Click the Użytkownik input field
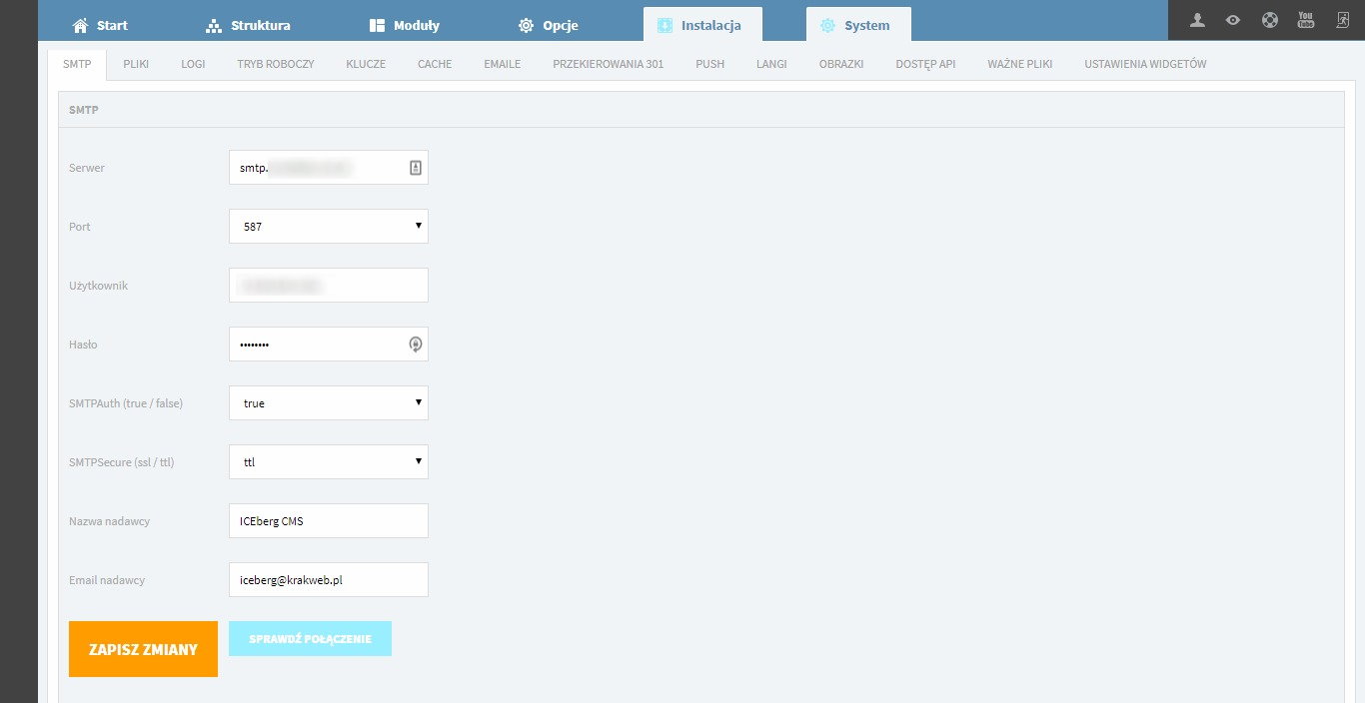Image resolution: width=1365 pixels, height=703 pixels. point(329,286)
